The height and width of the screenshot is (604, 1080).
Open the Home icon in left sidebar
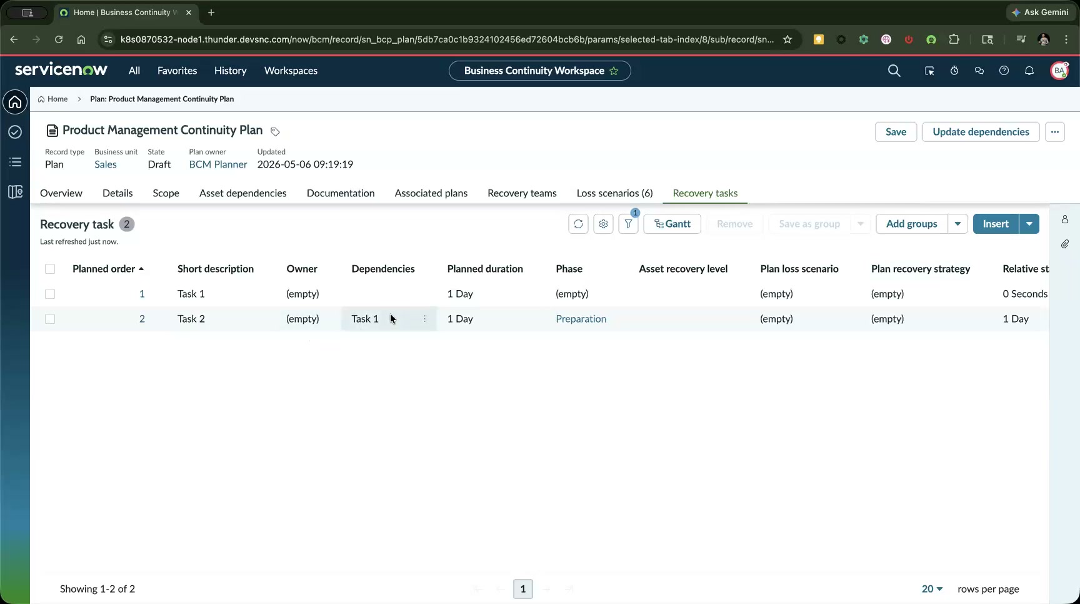click(x=15, y=102)
